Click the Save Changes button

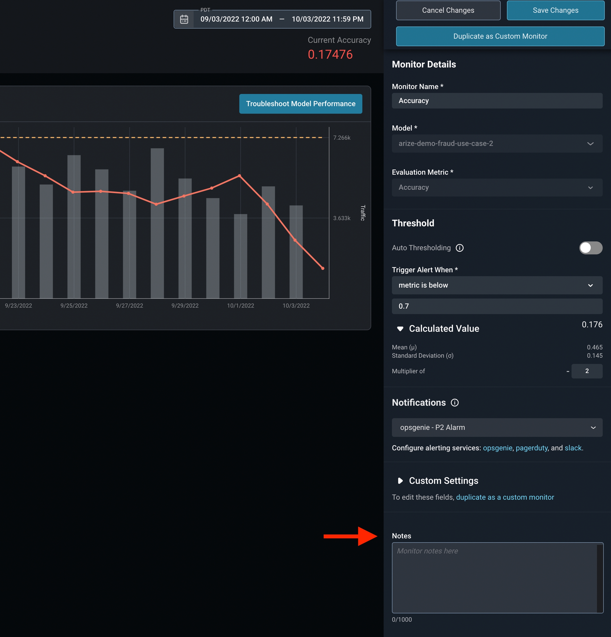click(x=555, y=10)
